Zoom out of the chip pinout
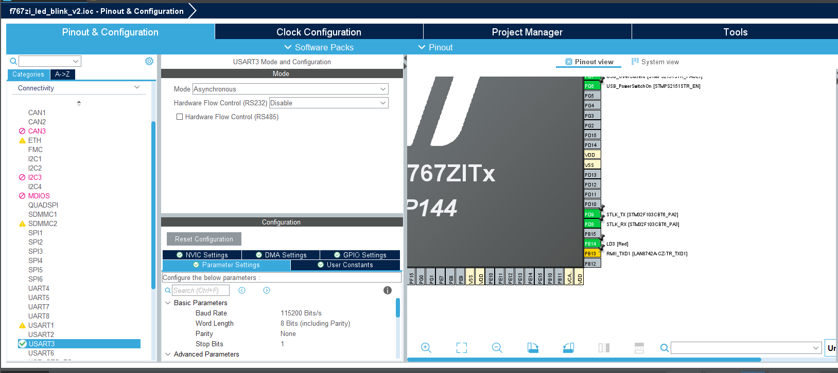This screenshot has height=373, width=838. (x=497, y=348)
